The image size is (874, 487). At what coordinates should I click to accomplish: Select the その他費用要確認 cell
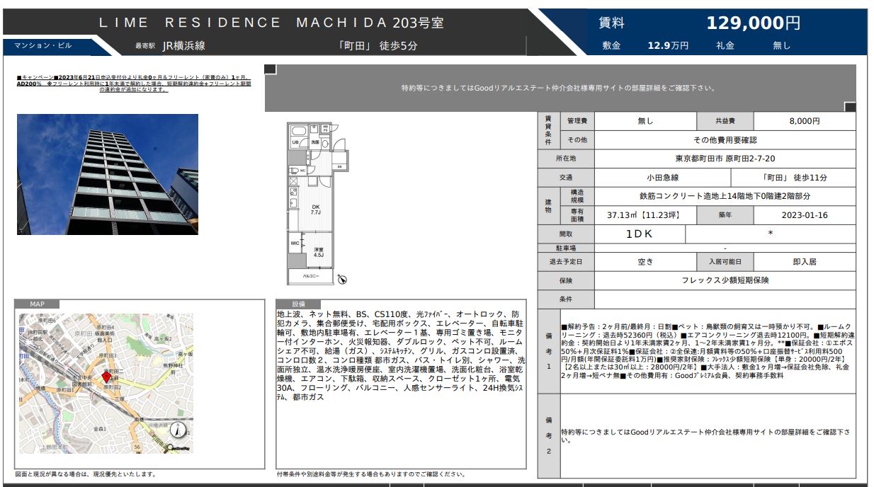(725, 140)
